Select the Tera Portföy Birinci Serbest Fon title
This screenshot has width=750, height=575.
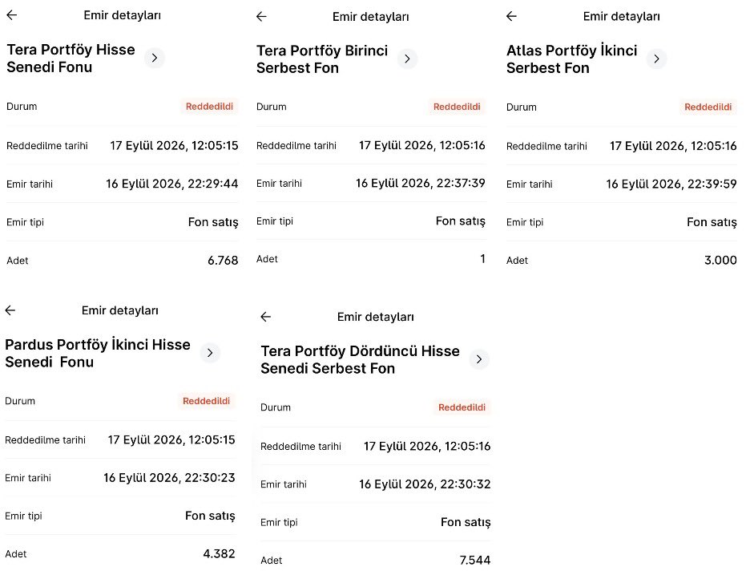322,59
